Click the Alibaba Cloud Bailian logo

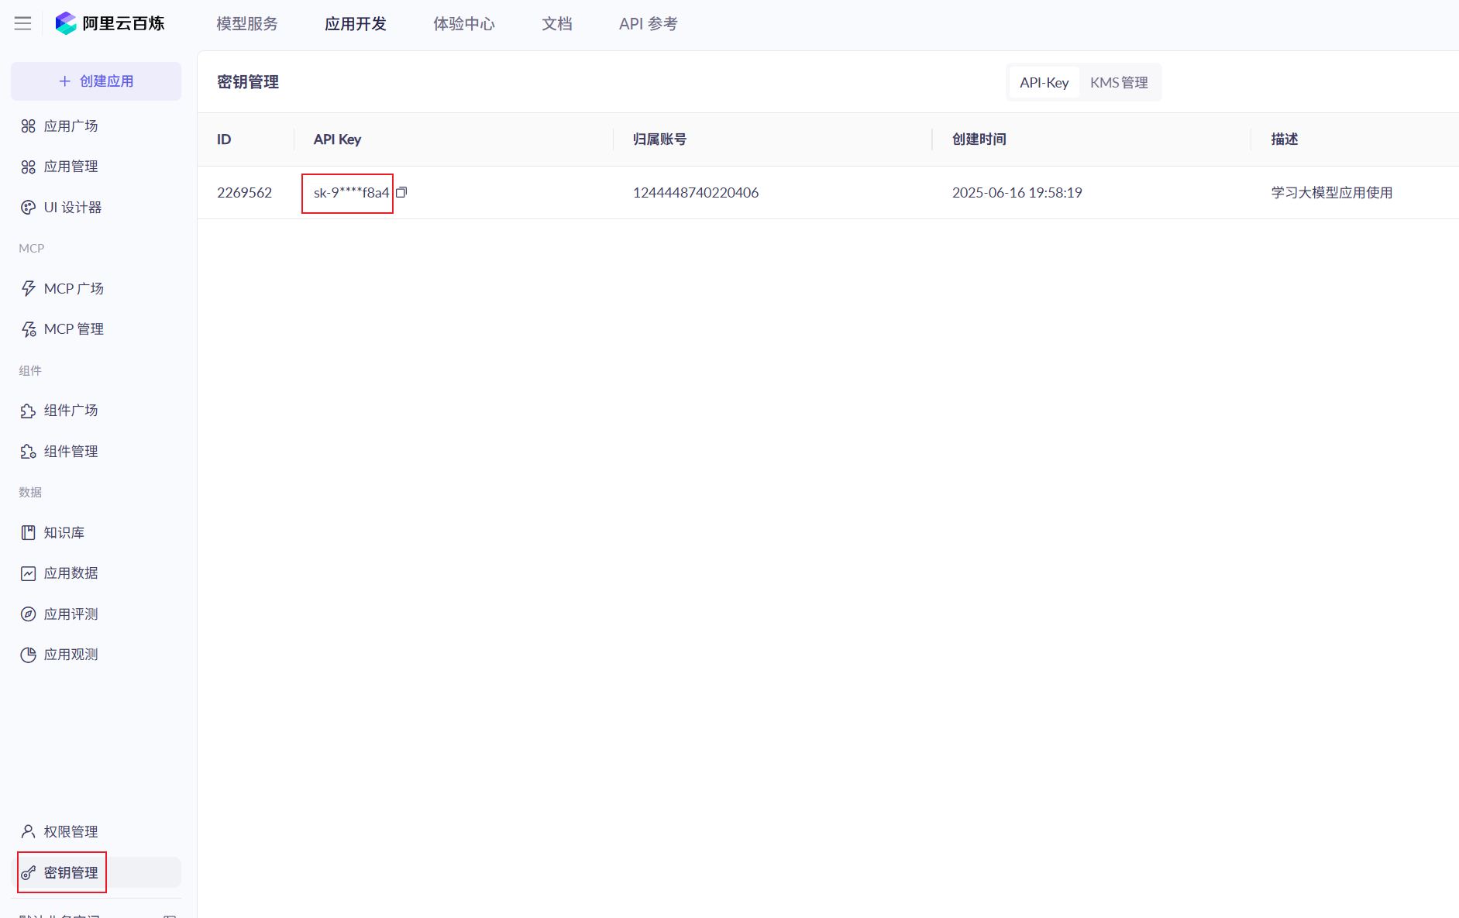click(110, 23)
